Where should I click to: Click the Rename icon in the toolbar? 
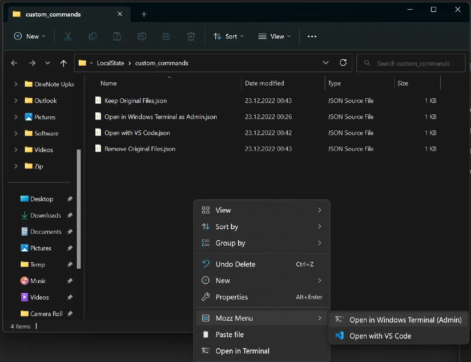[142, 36]
